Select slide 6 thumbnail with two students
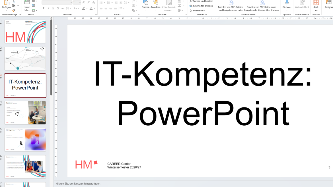The image size is (333, 187). pyautogui.click(x=25, y=167)
